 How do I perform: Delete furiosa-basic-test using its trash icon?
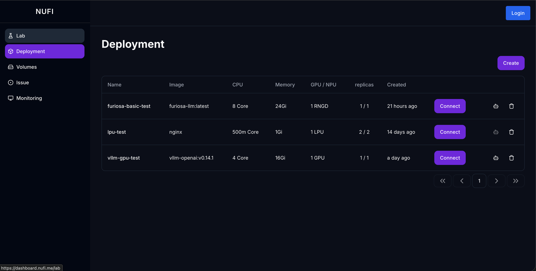[x=511, y=106]
